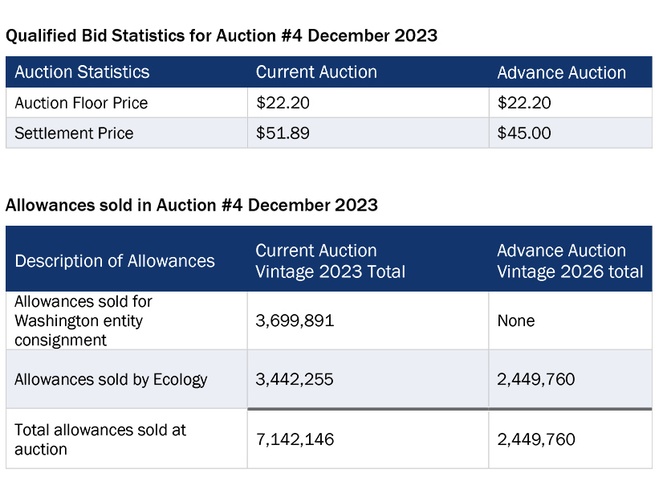Select the Settlement Price row label
663x498 pixels.
coord(74,133)
